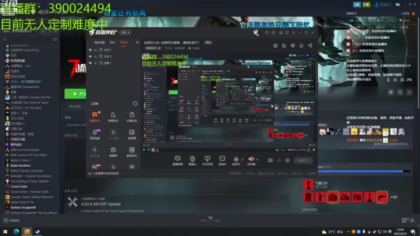Select the 文本 1 source row
The image size is (420, 236).
pyautogui.click(x=114, y=50)
